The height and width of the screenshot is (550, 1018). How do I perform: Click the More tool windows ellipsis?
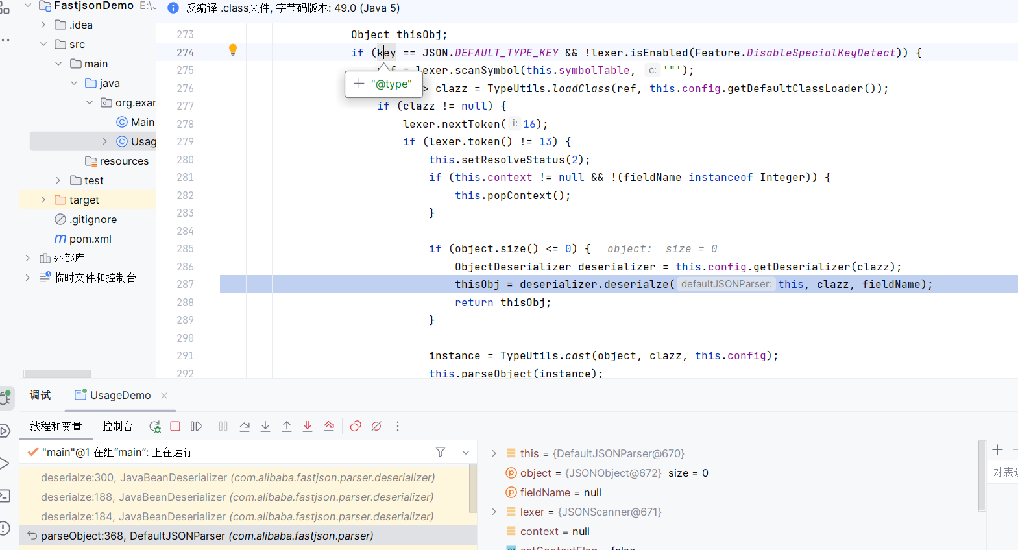[x=5, y=40]
